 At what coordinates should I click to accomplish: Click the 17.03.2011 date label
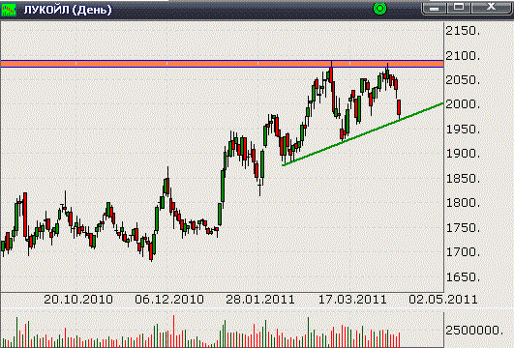[352, 300]
